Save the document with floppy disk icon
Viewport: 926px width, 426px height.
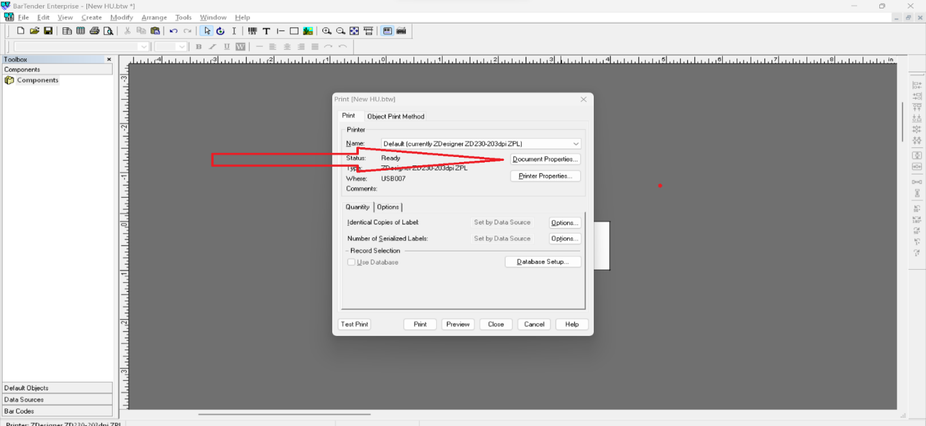(48, 30)
